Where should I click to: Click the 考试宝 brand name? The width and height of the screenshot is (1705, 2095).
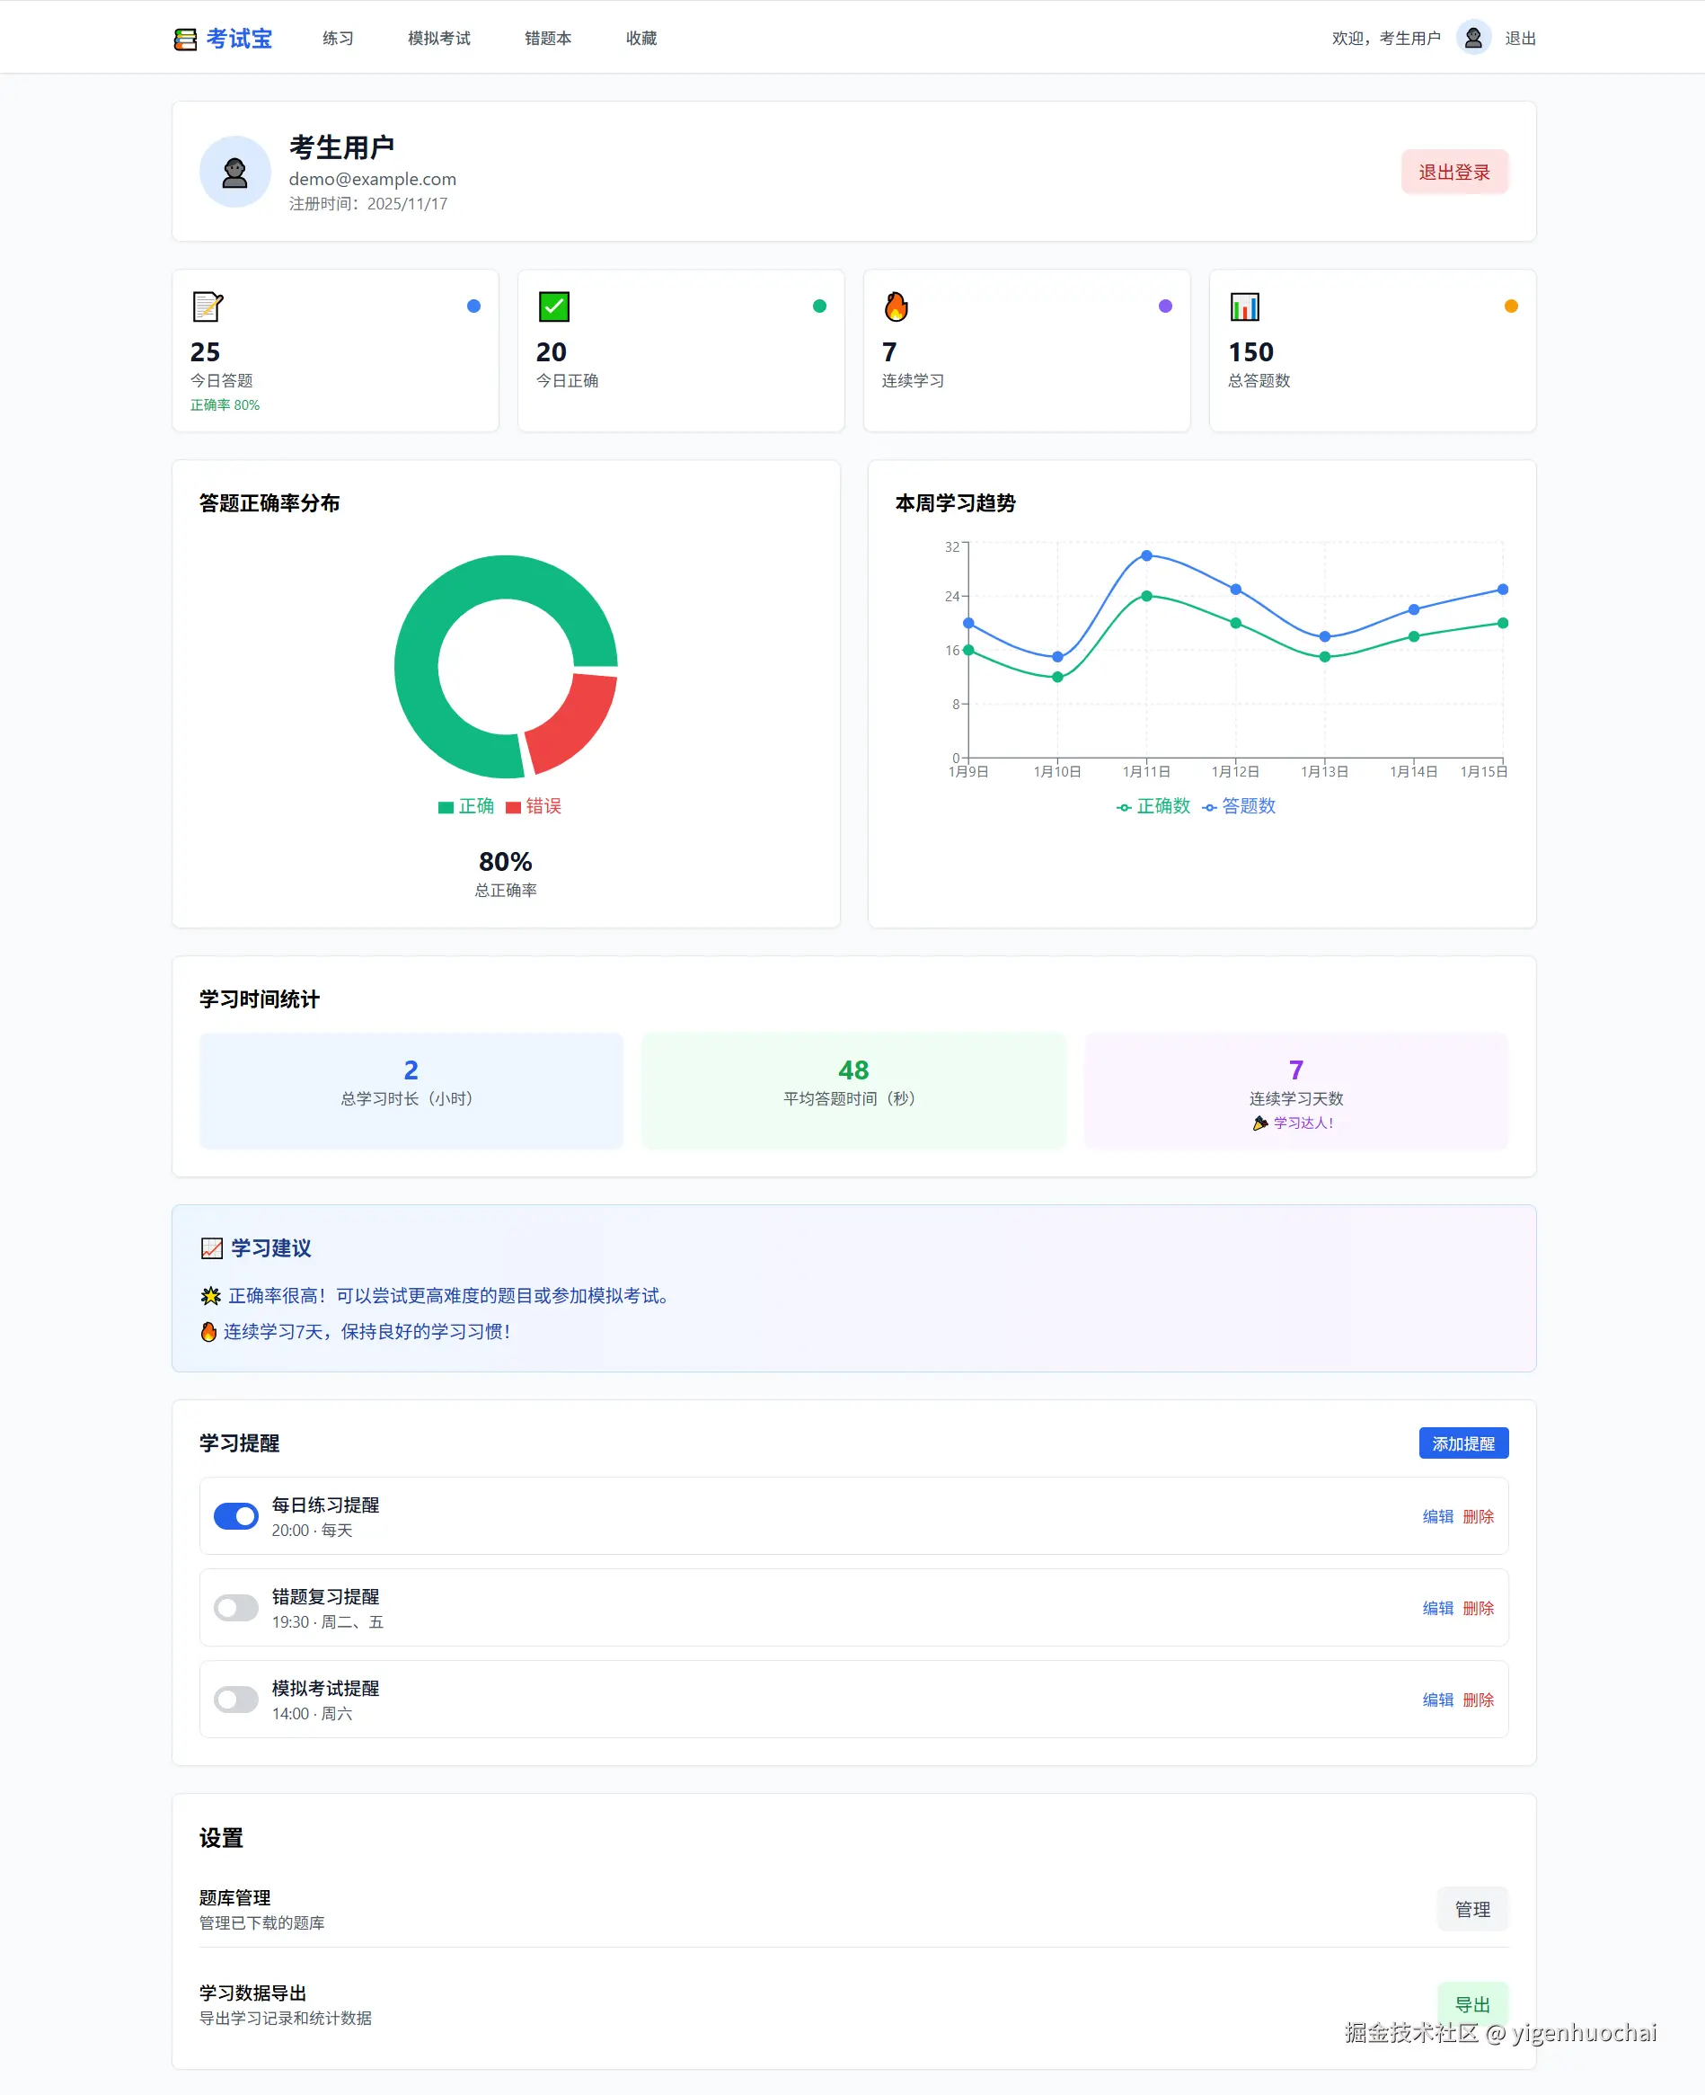pos(239,39)
